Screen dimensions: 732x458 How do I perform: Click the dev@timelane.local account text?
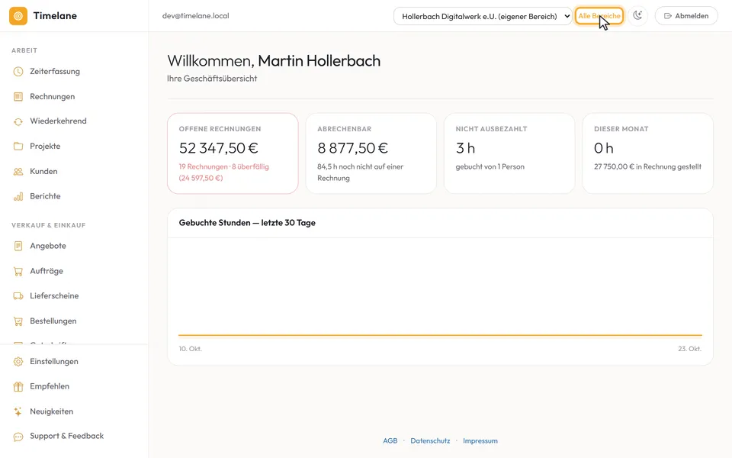coord(196,16)
